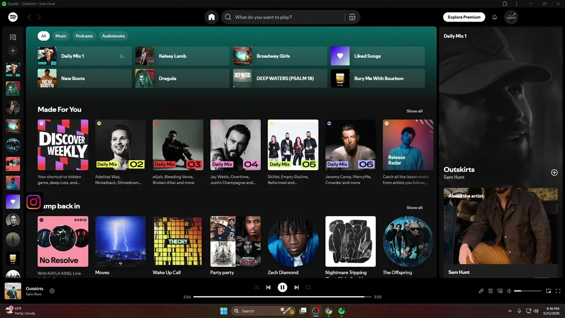This screenshot has width=565, height=318.
Task: Show all in Made For You
Action: (414, 111)
